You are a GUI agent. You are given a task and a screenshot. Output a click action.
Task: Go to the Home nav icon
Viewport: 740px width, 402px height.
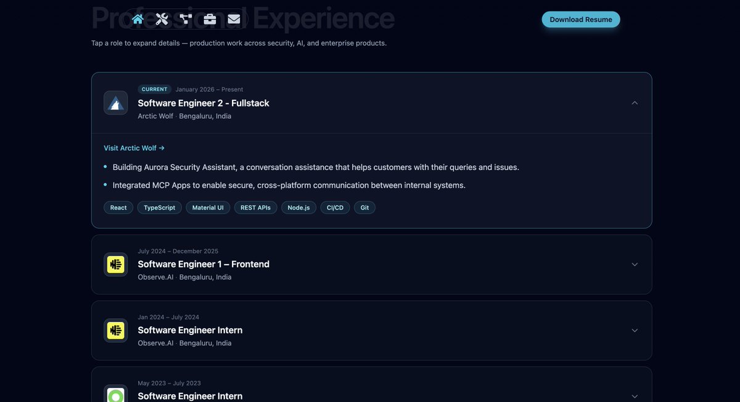(138, 19)
